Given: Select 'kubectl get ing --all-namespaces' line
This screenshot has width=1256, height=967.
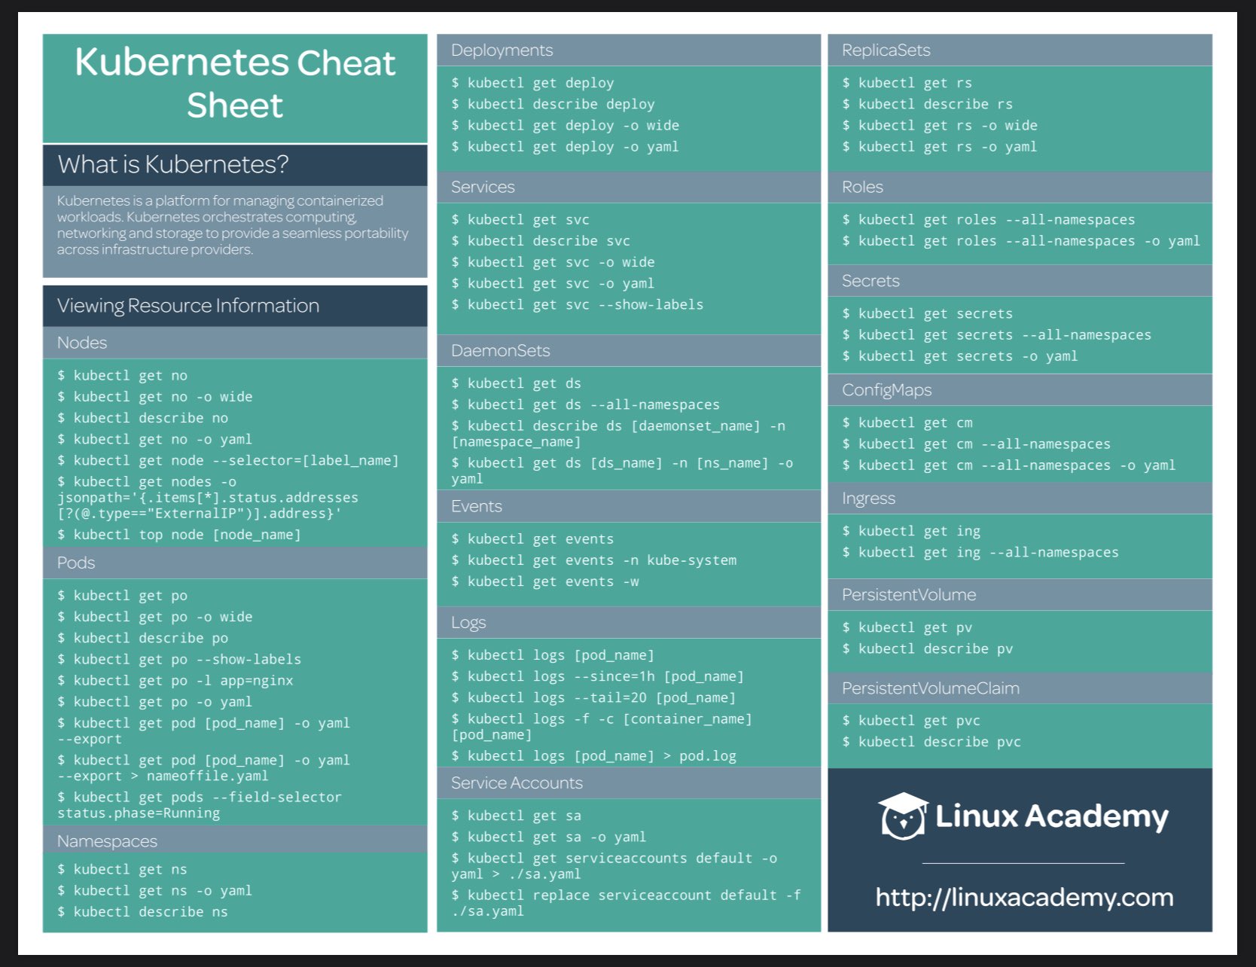Looking at the screenshot, I should (980, 553).
